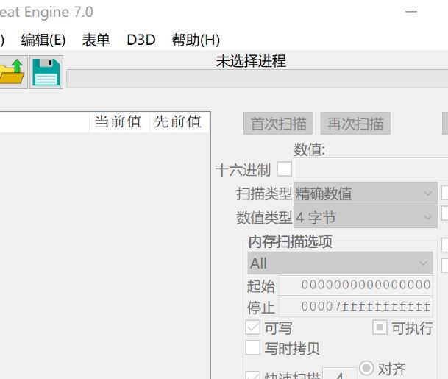This screenshot has width=448, height=379.
Task: Open the 扫描类型 dropdown showing 精确数值
Action: (365, 194)
